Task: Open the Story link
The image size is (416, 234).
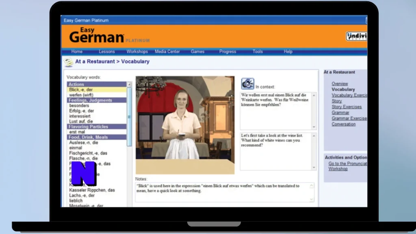Action: click(337, 101)
